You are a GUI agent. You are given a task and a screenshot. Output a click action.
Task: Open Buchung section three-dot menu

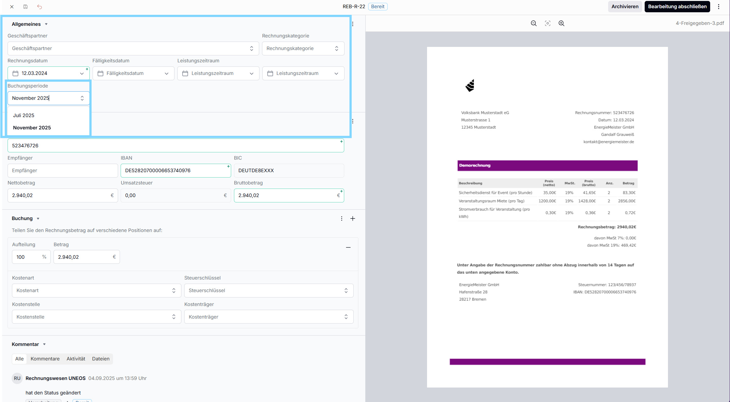coord(341,218)
